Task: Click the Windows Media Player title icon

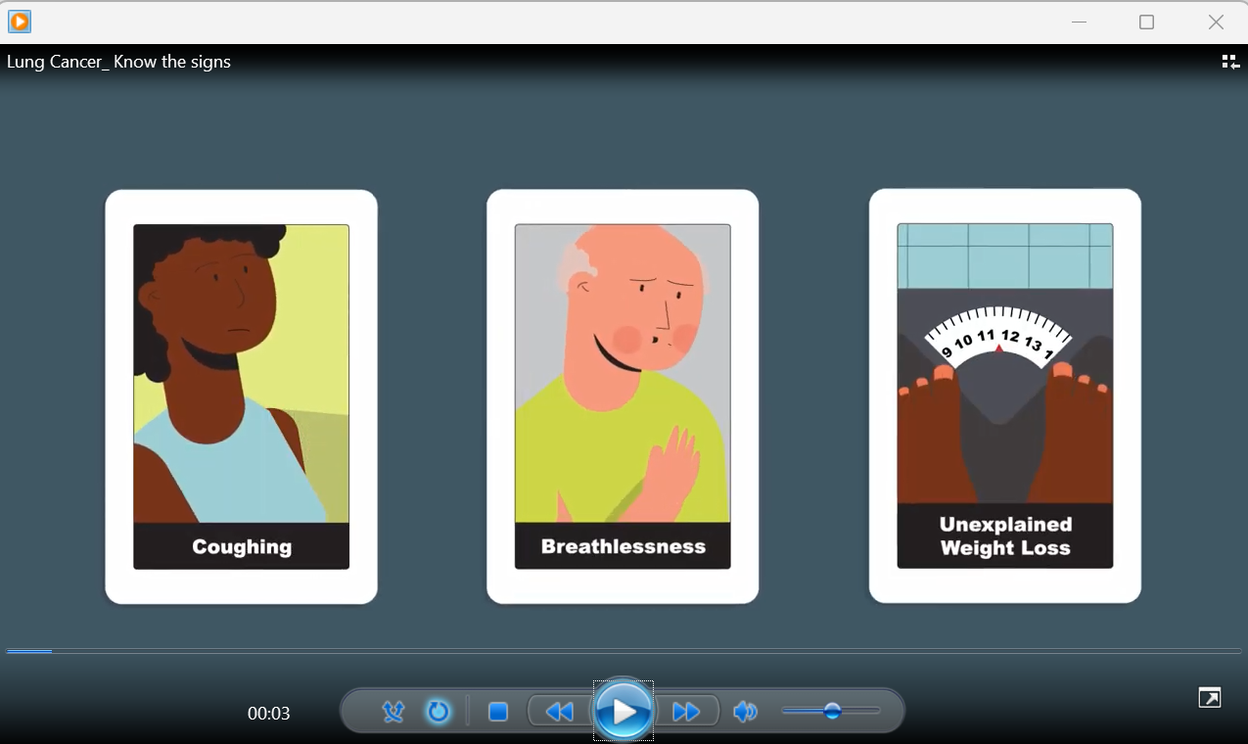Action: tap(20, 21)
